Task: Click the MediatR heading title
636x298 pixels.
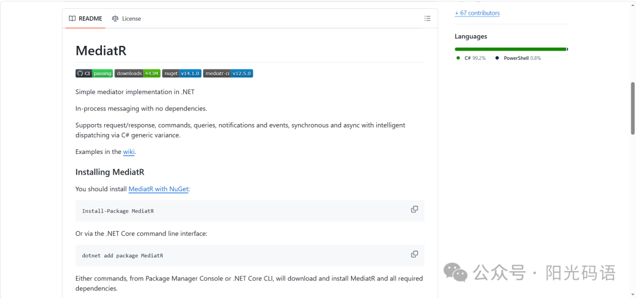Action: tap(101, 51)
